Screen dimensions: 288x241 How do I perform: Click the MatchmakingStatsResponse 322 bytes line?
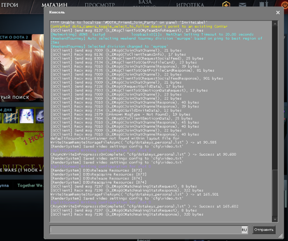pyautogui.click(x=127, y=190)
